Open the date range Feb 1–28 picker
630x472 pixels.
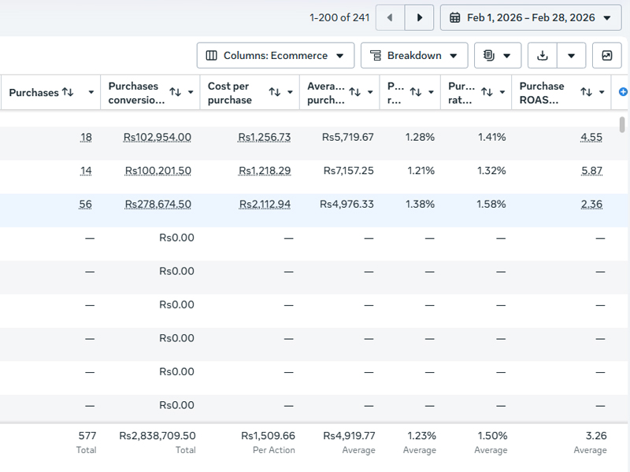point(531,17)
